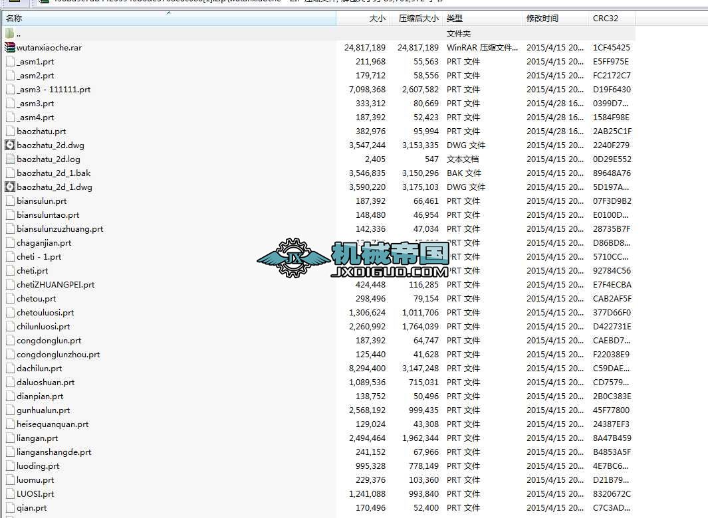This screenshot has height=518, width=708.
Task: Click the baozhatu_2d_1.bak file icon
Action: tap(10, 173)
